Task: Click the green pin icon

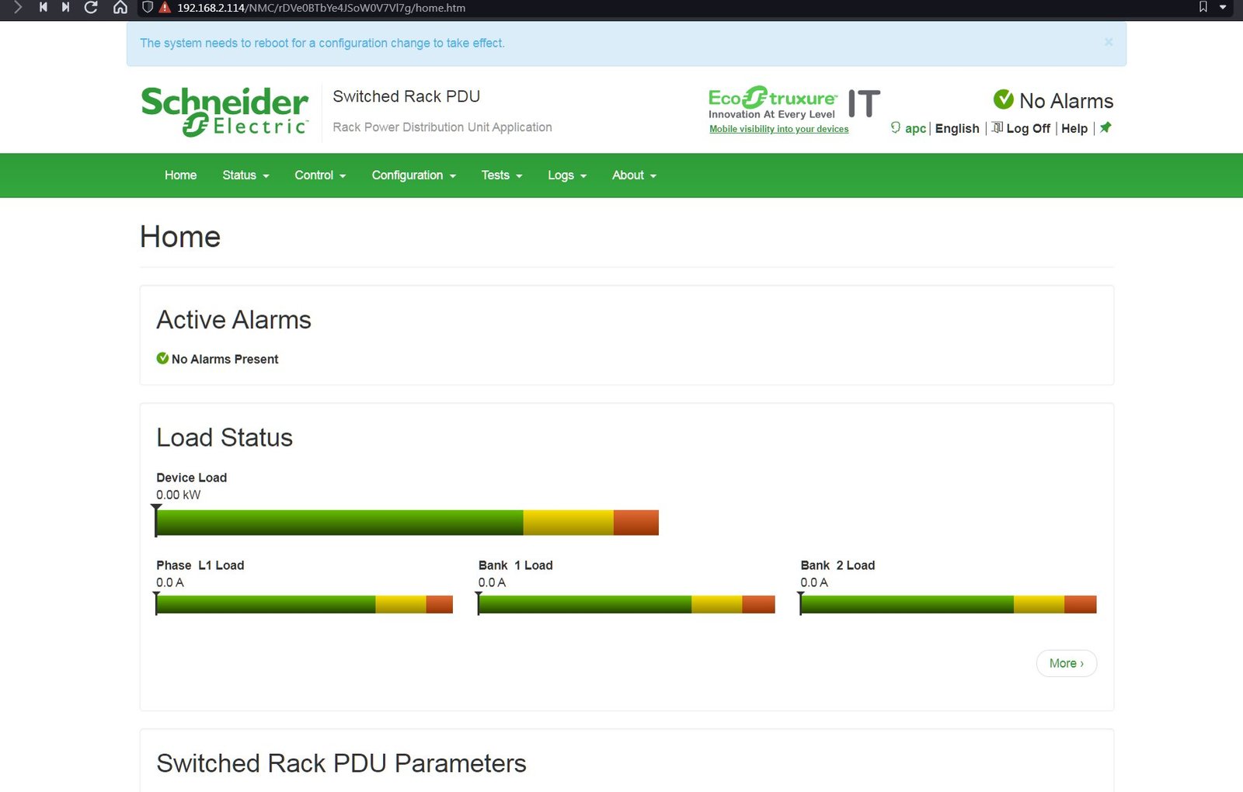Action: tap(1105, 127)
